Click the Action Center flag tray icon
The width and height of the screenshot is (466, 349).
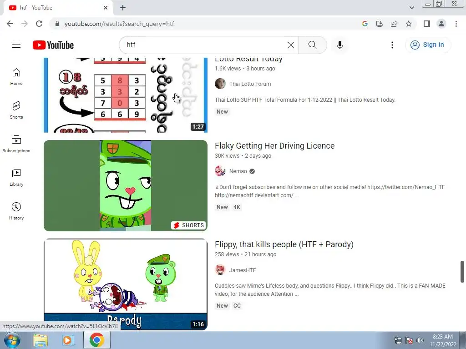click(x=409, y=340)
